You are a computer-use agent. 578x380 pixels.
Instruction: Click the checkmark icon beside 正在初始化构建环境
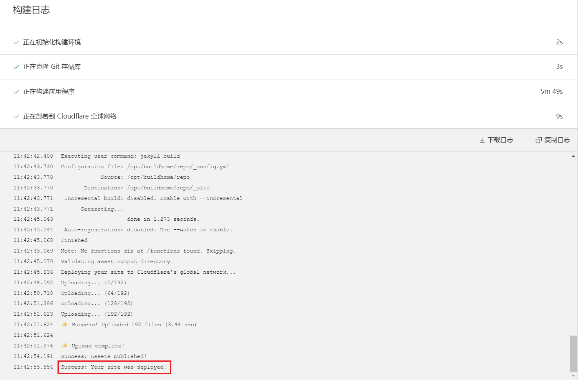pos(16,42)
